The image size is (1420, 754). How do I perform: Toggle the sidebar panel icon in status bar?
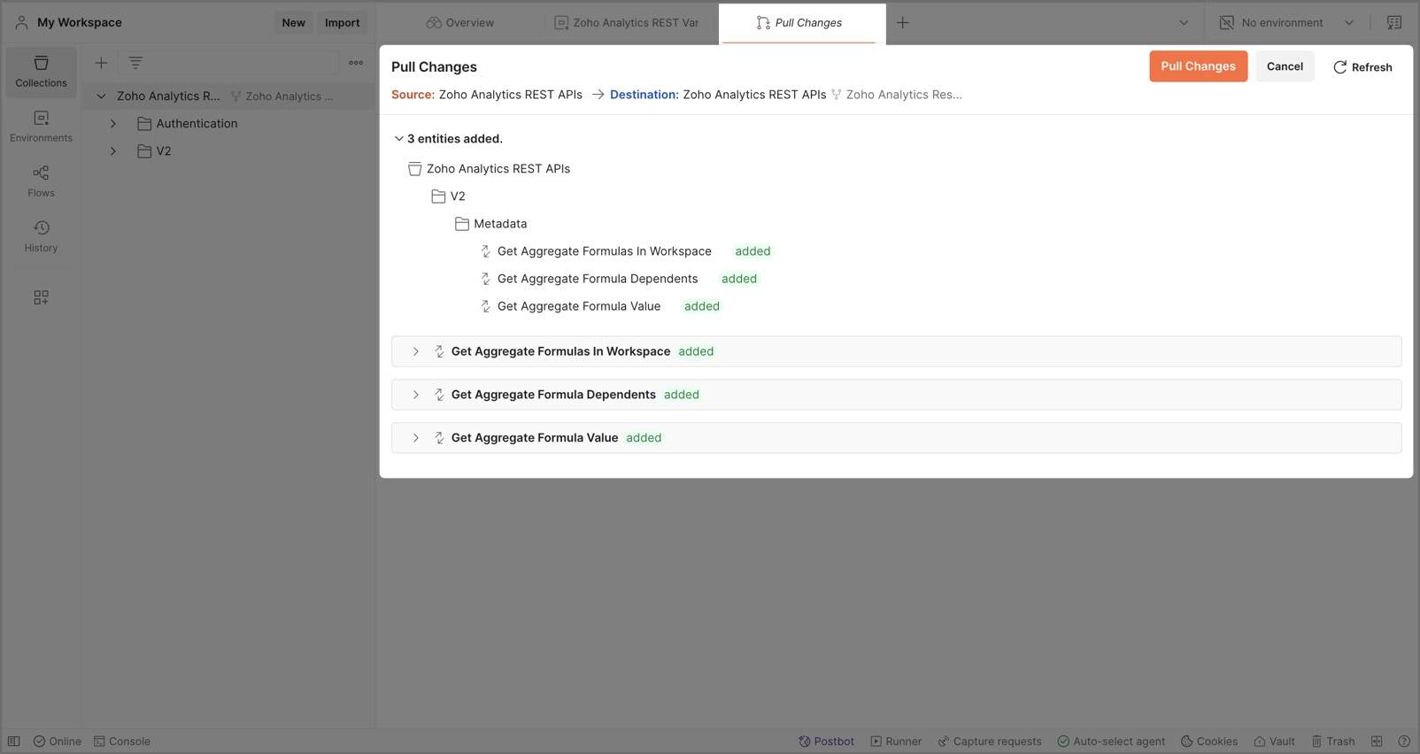pyautogui.click(x=14, y=742)
